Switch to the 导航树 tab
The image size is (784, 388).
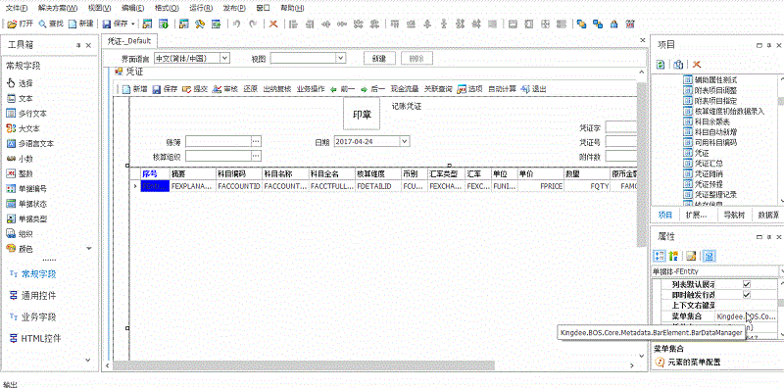(x=734, y=215)
